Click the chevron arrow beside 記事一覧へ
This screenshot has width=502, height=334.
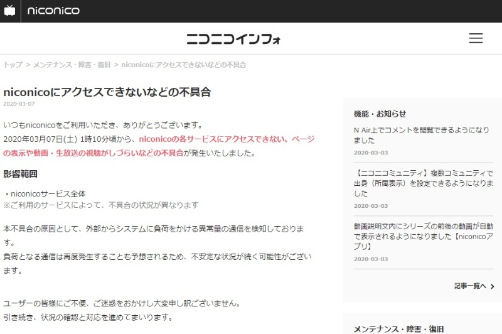tap(492, 286)
